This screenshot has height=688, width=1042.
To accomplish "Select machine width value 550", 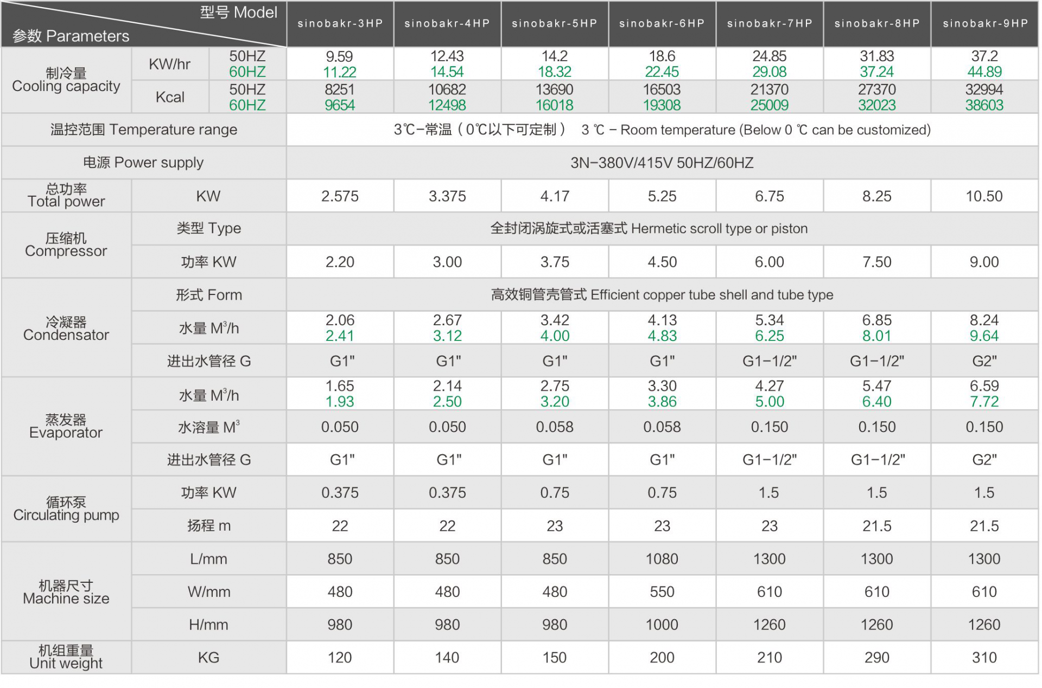I will click(x=662, y=592).
